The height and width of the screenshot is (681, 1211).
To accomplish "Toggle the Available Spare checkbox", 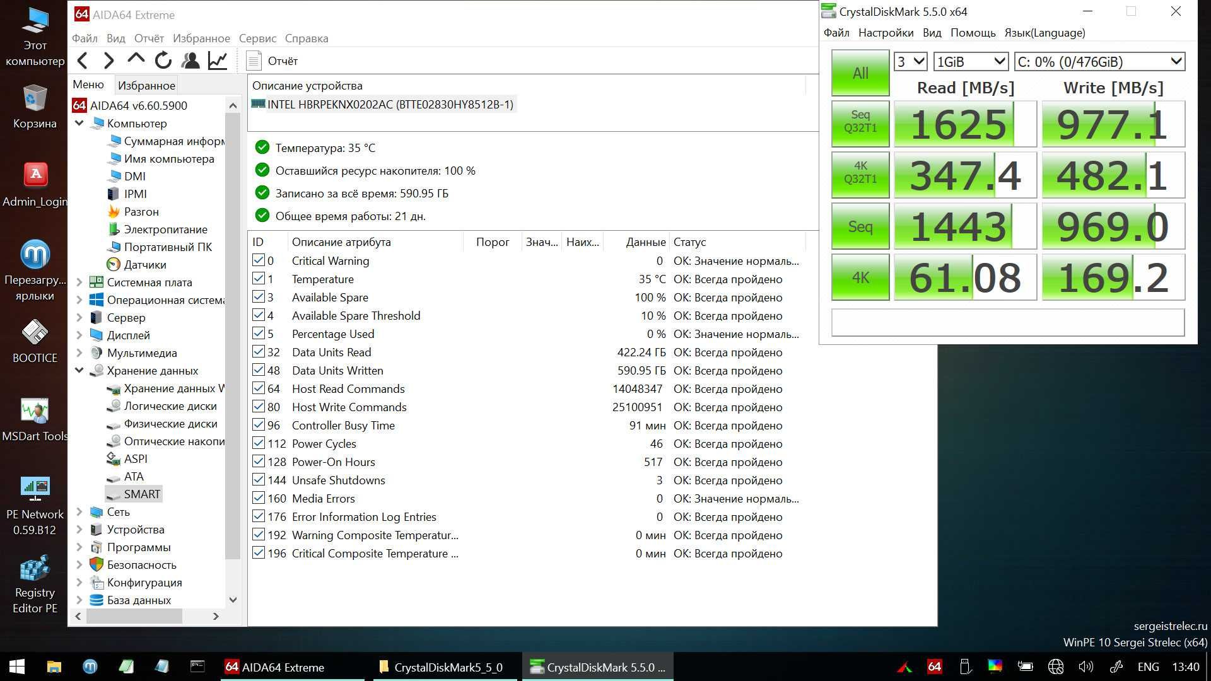I will (259, 296).
